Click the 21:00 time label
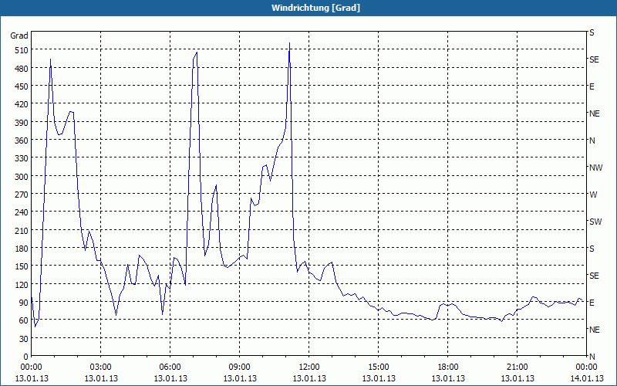Screen dimensions: 617x386 click(x=517, y=367)
